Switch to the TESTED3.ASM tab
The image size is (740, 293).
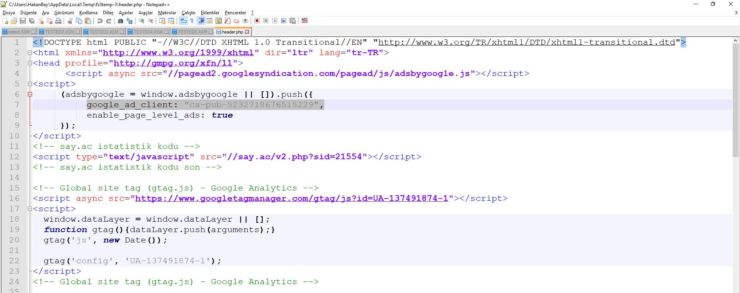[104, 32]
